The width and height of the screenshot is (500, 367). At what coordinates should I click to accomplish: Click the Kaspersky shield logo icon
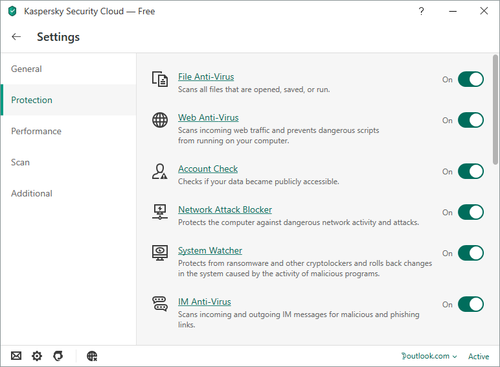coord(12,11)
